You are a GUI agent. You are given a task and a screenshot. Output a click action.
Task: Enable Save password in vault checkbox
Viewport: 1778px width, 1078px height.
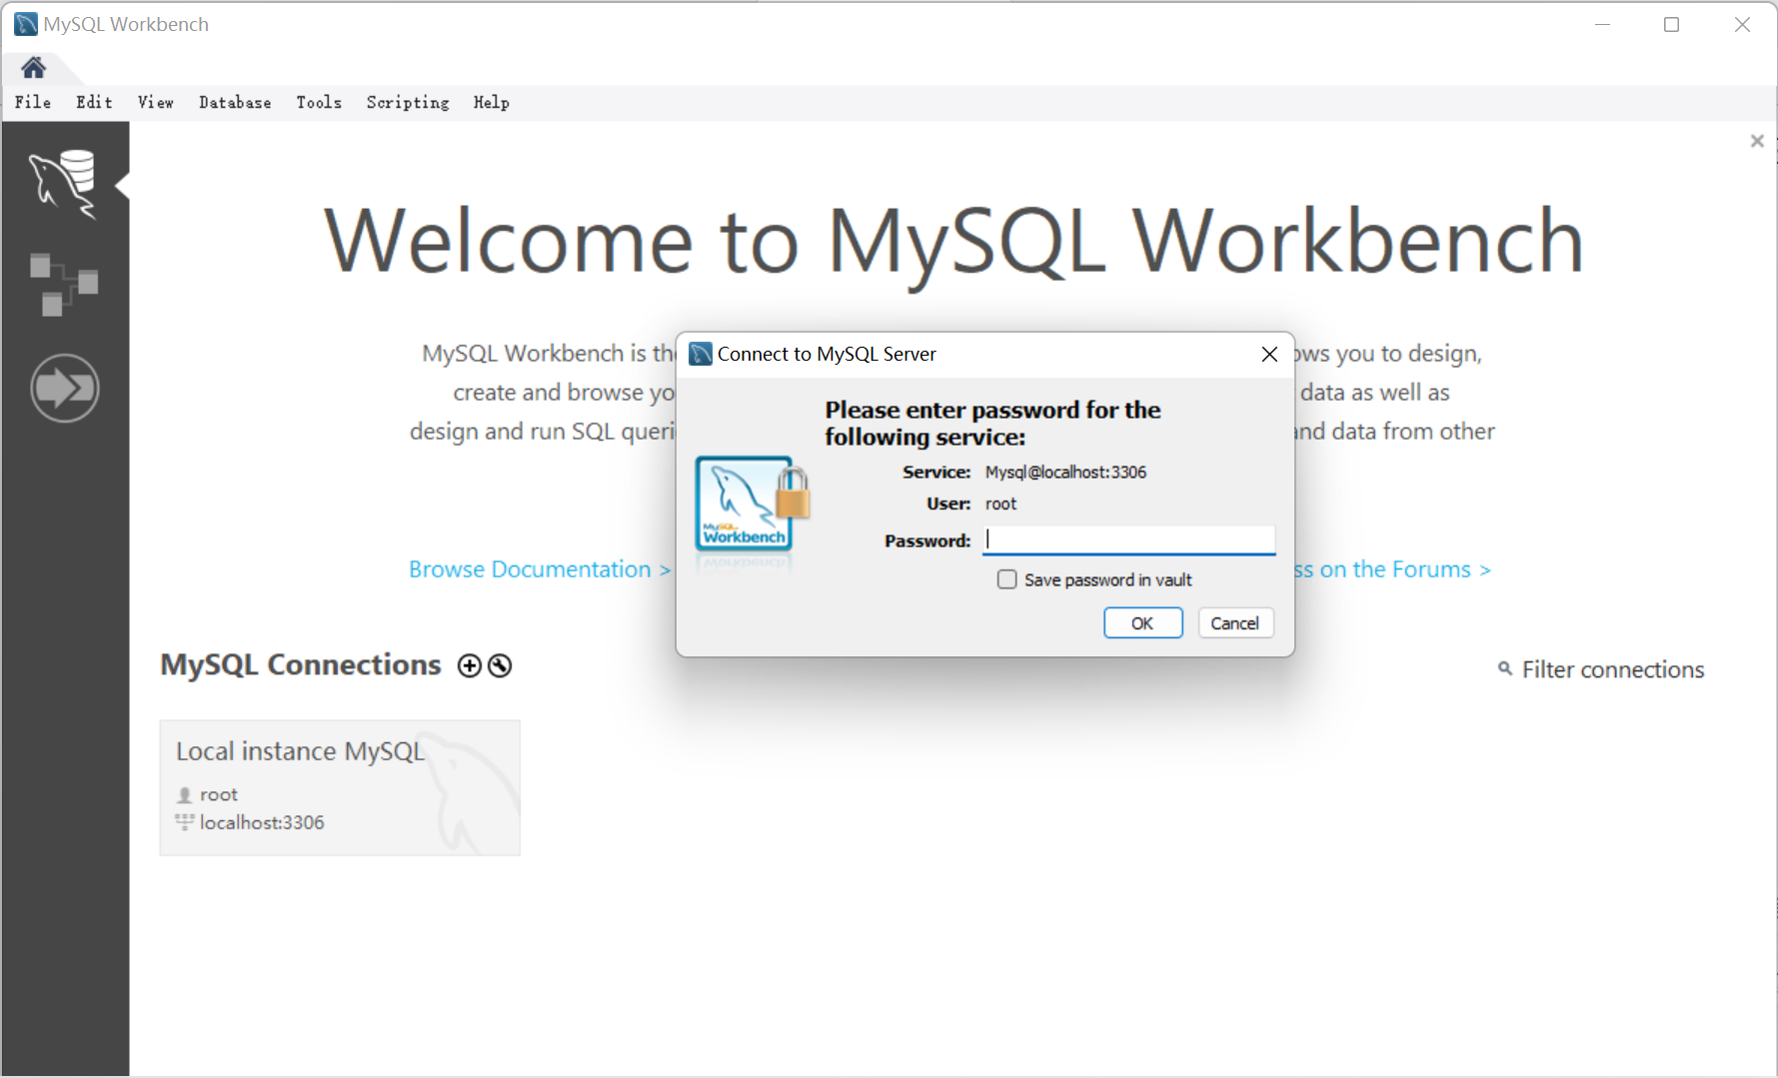click(1007, 579)
